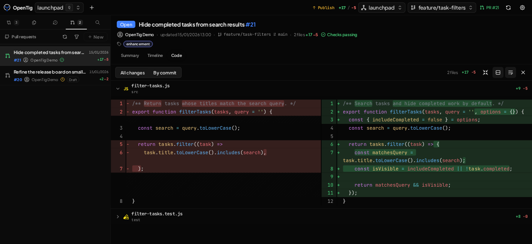Viewport: 532px width, 244px height.
Task: Click the #21 link in the PR title
Action: click(251, 25)
